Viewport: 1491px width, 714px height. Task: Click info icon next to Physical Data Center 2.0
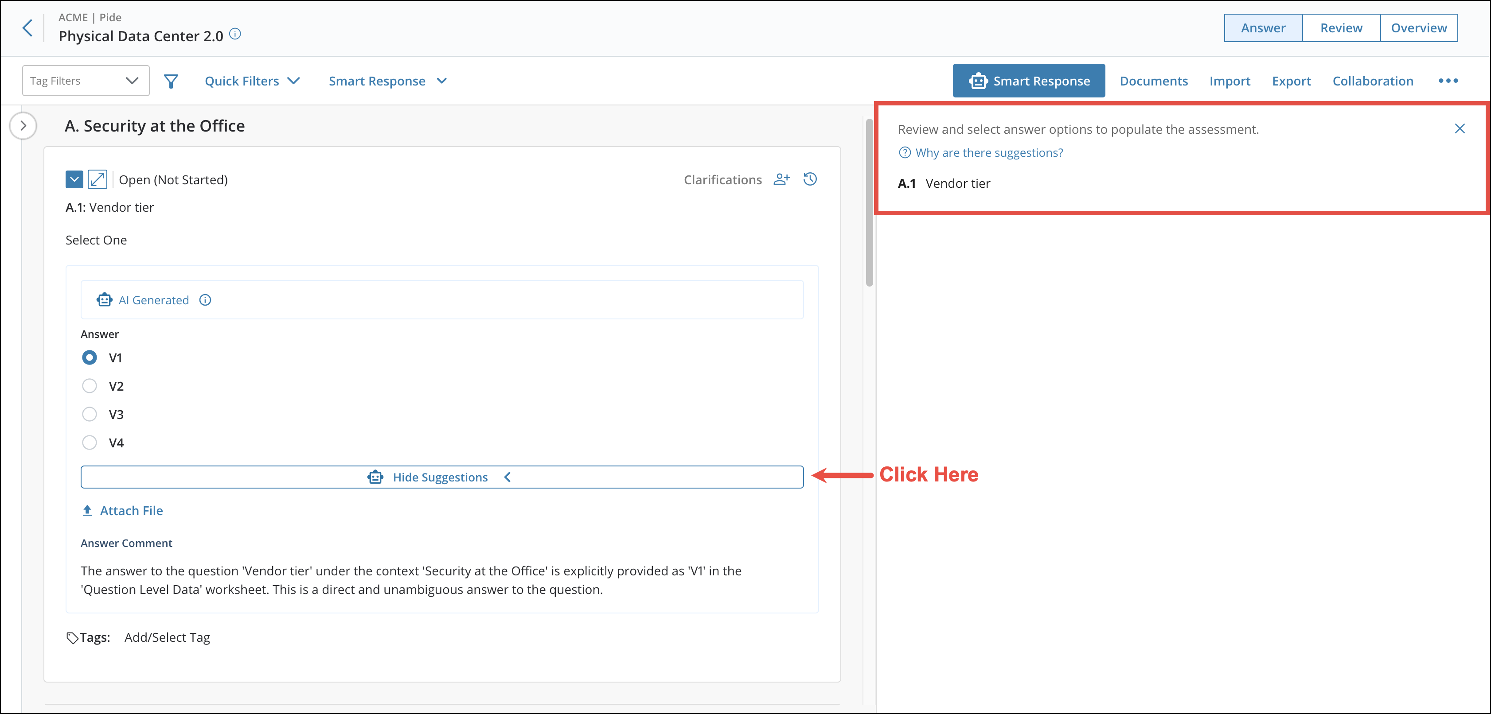(235, 34)
